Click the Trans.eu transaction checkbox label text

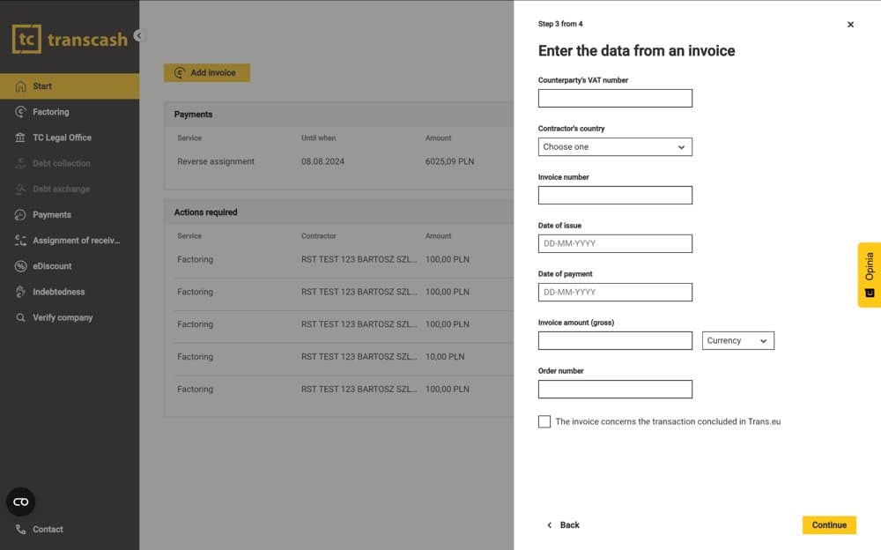coord(668,422)
